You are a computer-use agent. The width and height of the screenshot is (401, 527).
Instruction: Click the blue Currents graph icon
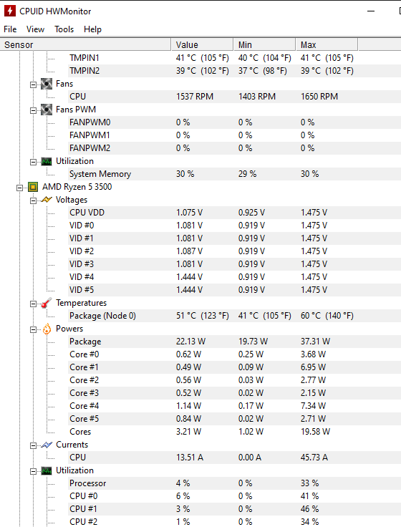tap(47, 445)
